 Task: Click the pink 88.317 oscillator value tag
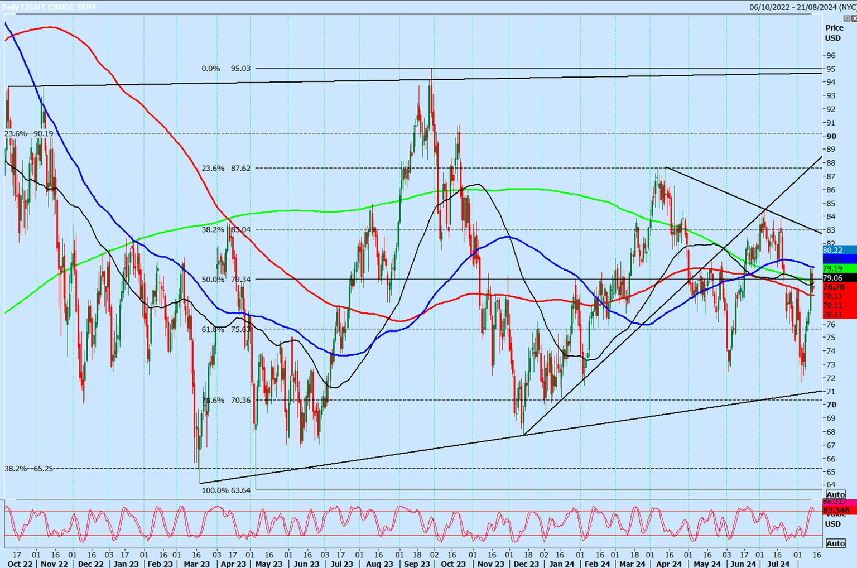(x=840, y=502)
